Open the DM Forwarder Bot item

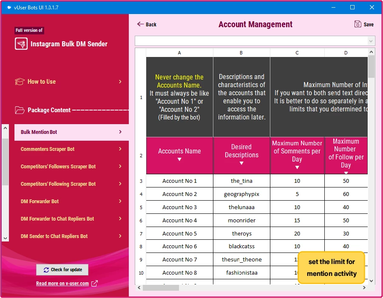tap(71, 202)
